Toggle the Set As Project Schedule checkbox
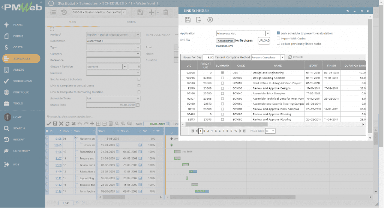This screenshot has height=208, width=384. pos(139,79)
